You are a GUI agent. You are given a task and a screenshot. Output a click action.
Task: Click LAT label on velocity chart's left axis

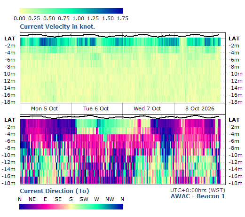(10, 39)
